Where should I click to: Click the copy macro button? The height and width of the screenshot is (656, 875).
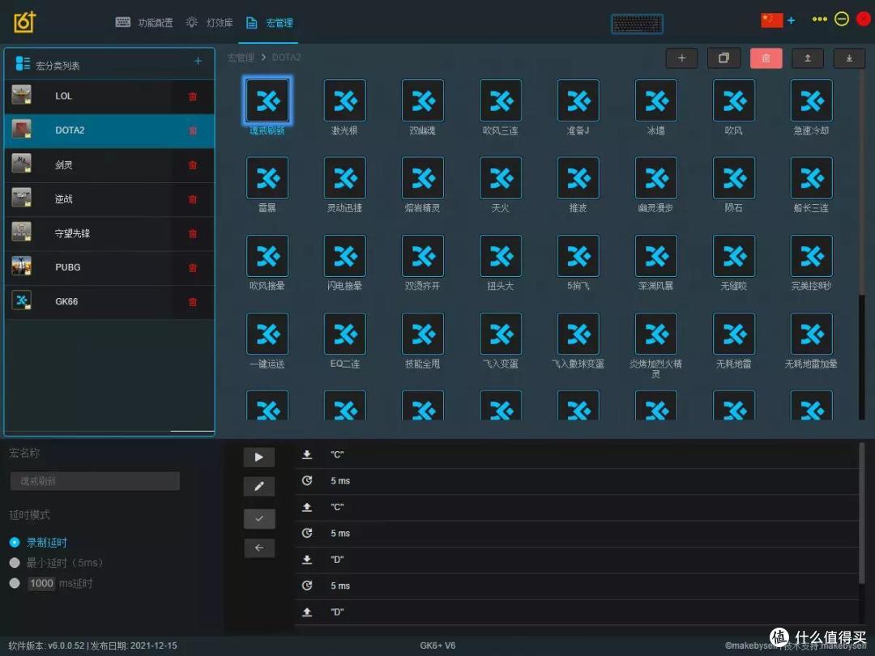click(x=723, y=58)
